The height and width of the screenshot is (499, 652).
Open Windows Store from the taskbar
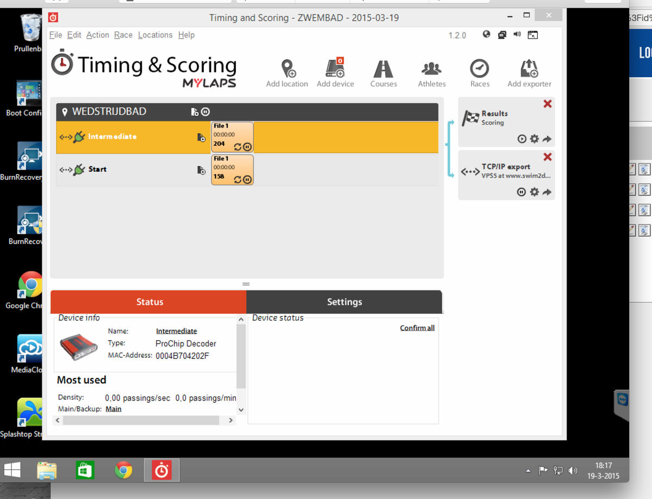(85, 471)
